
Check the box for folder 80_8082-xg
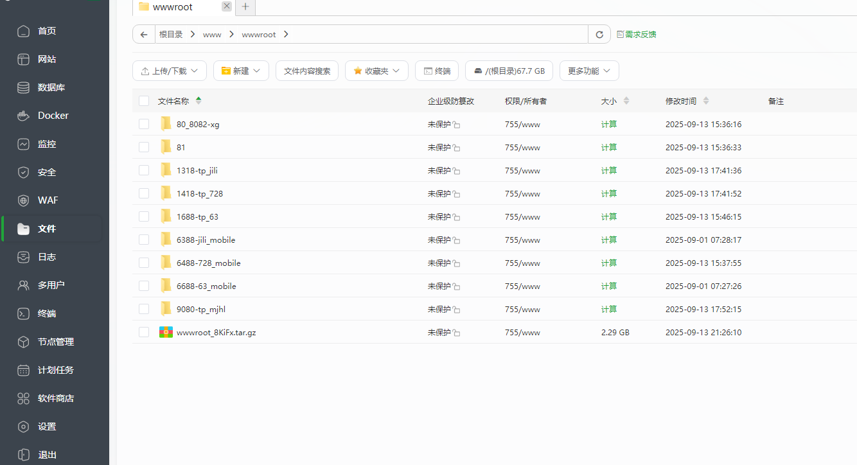coord(144,124)
